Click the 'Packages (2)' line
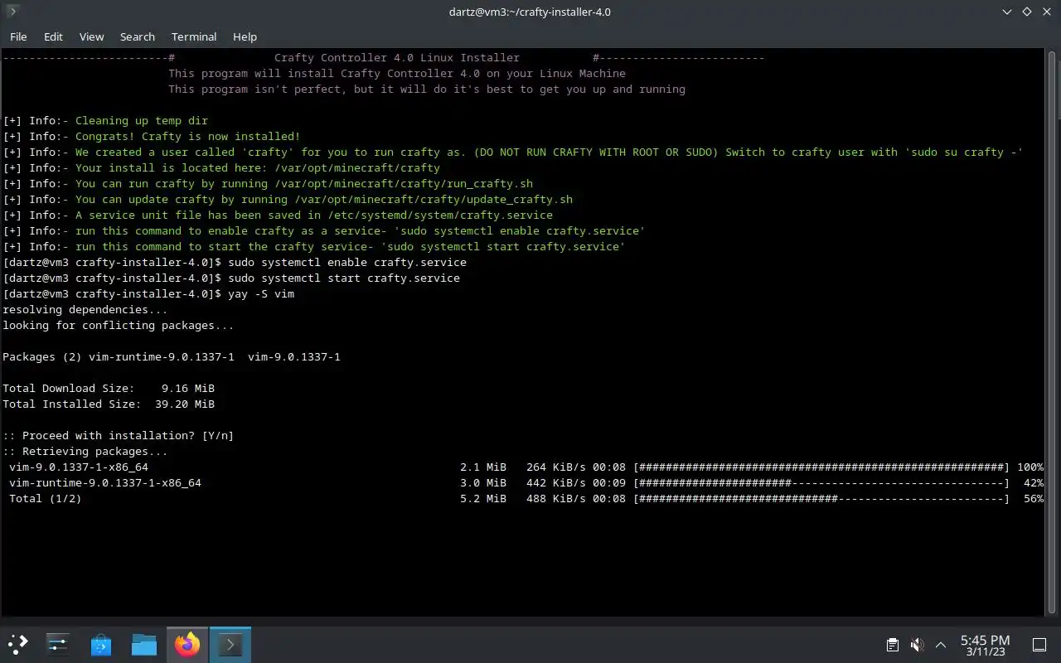This screenshot has height=663, width=1061. [x=172, y=356]
